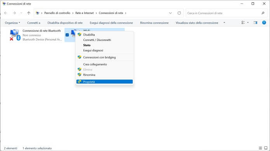270x151 pixels.
Task: Click Rinomina connessione in toolbar
Action: (154, 23)
